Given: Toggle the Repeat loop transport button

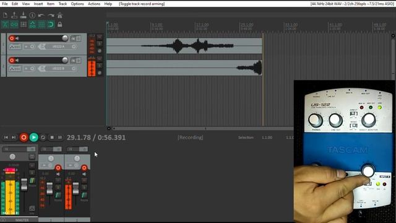Looking at the screenshot, I should tap(43, 138).
